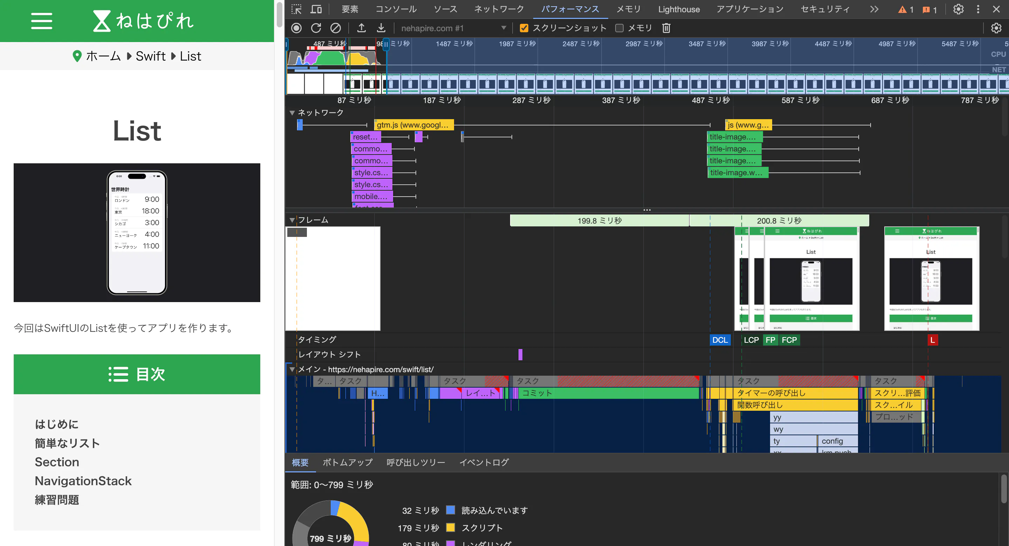Click the ねはぴれ hourglass site logo
The image size is (1009, 546).
pyautogui.click(x=143, y=21)
